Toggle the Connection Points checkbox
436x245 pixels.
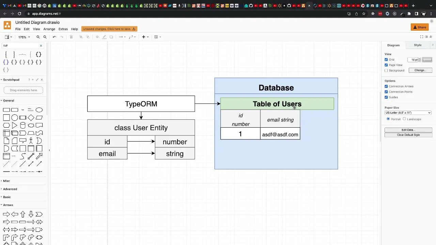point(386,92)
